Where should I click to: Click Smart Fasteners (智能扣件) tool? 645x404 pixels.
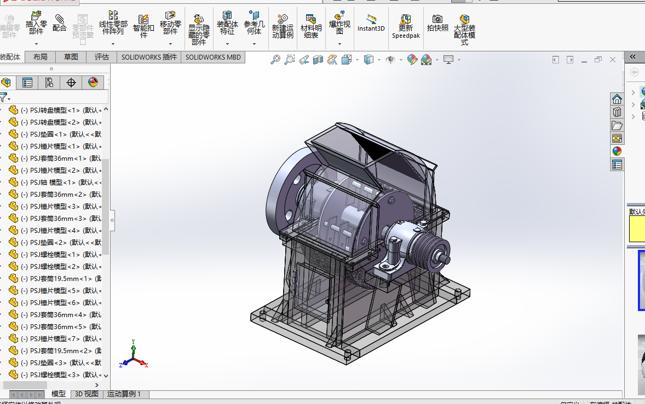143,26
